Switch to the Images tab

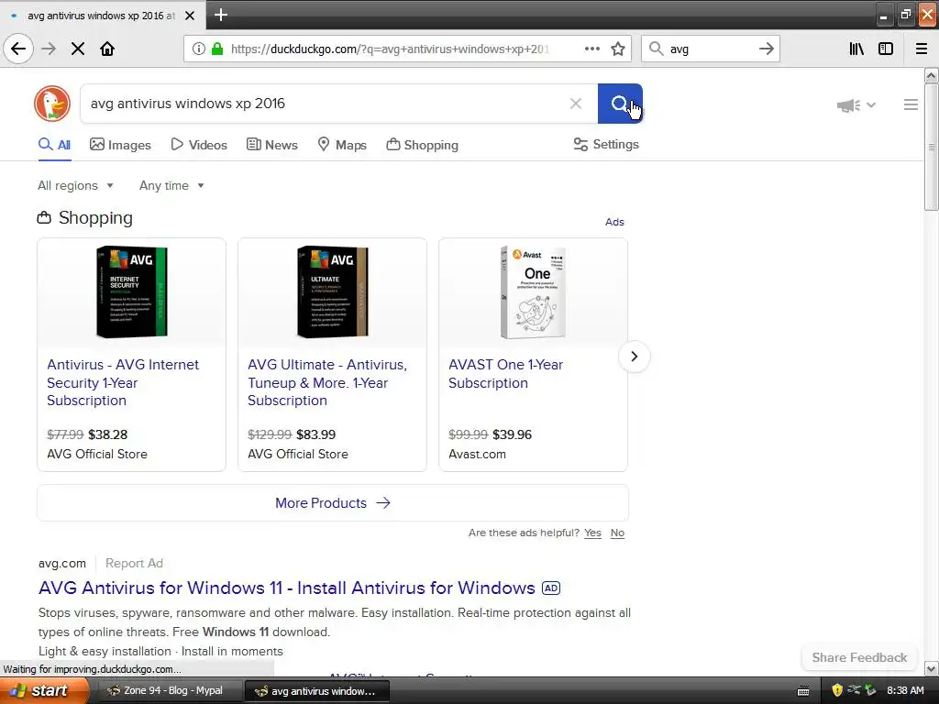(x=120, y=145)
